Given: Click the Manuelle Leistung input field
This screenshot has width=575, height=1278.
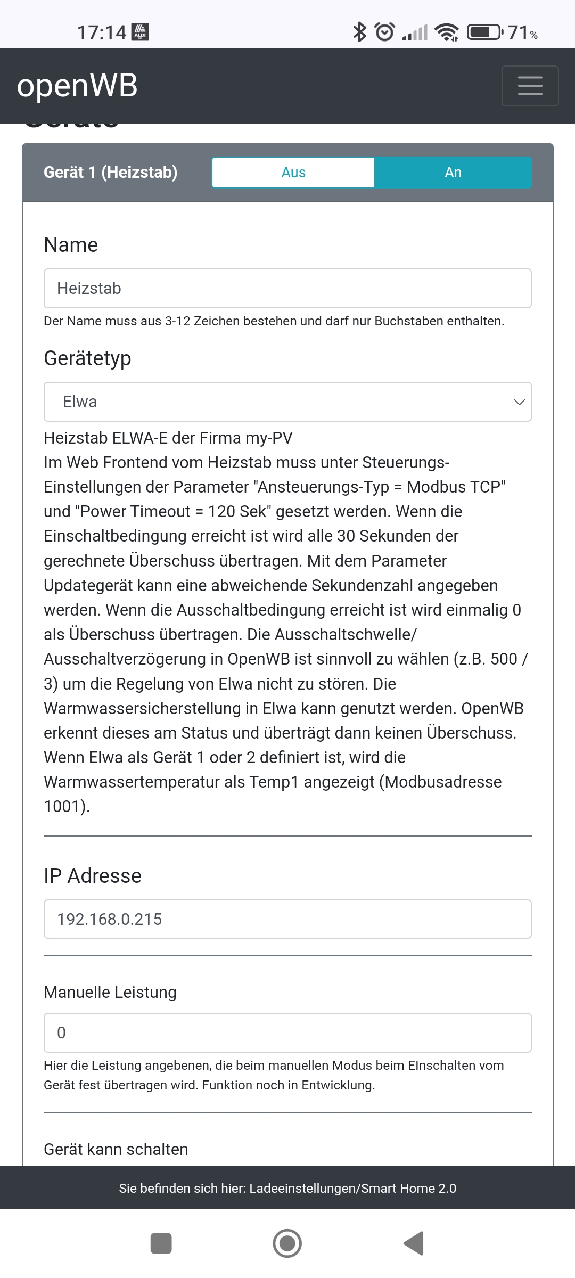Looking at the screenshot, I should (x=287, y=1033).
